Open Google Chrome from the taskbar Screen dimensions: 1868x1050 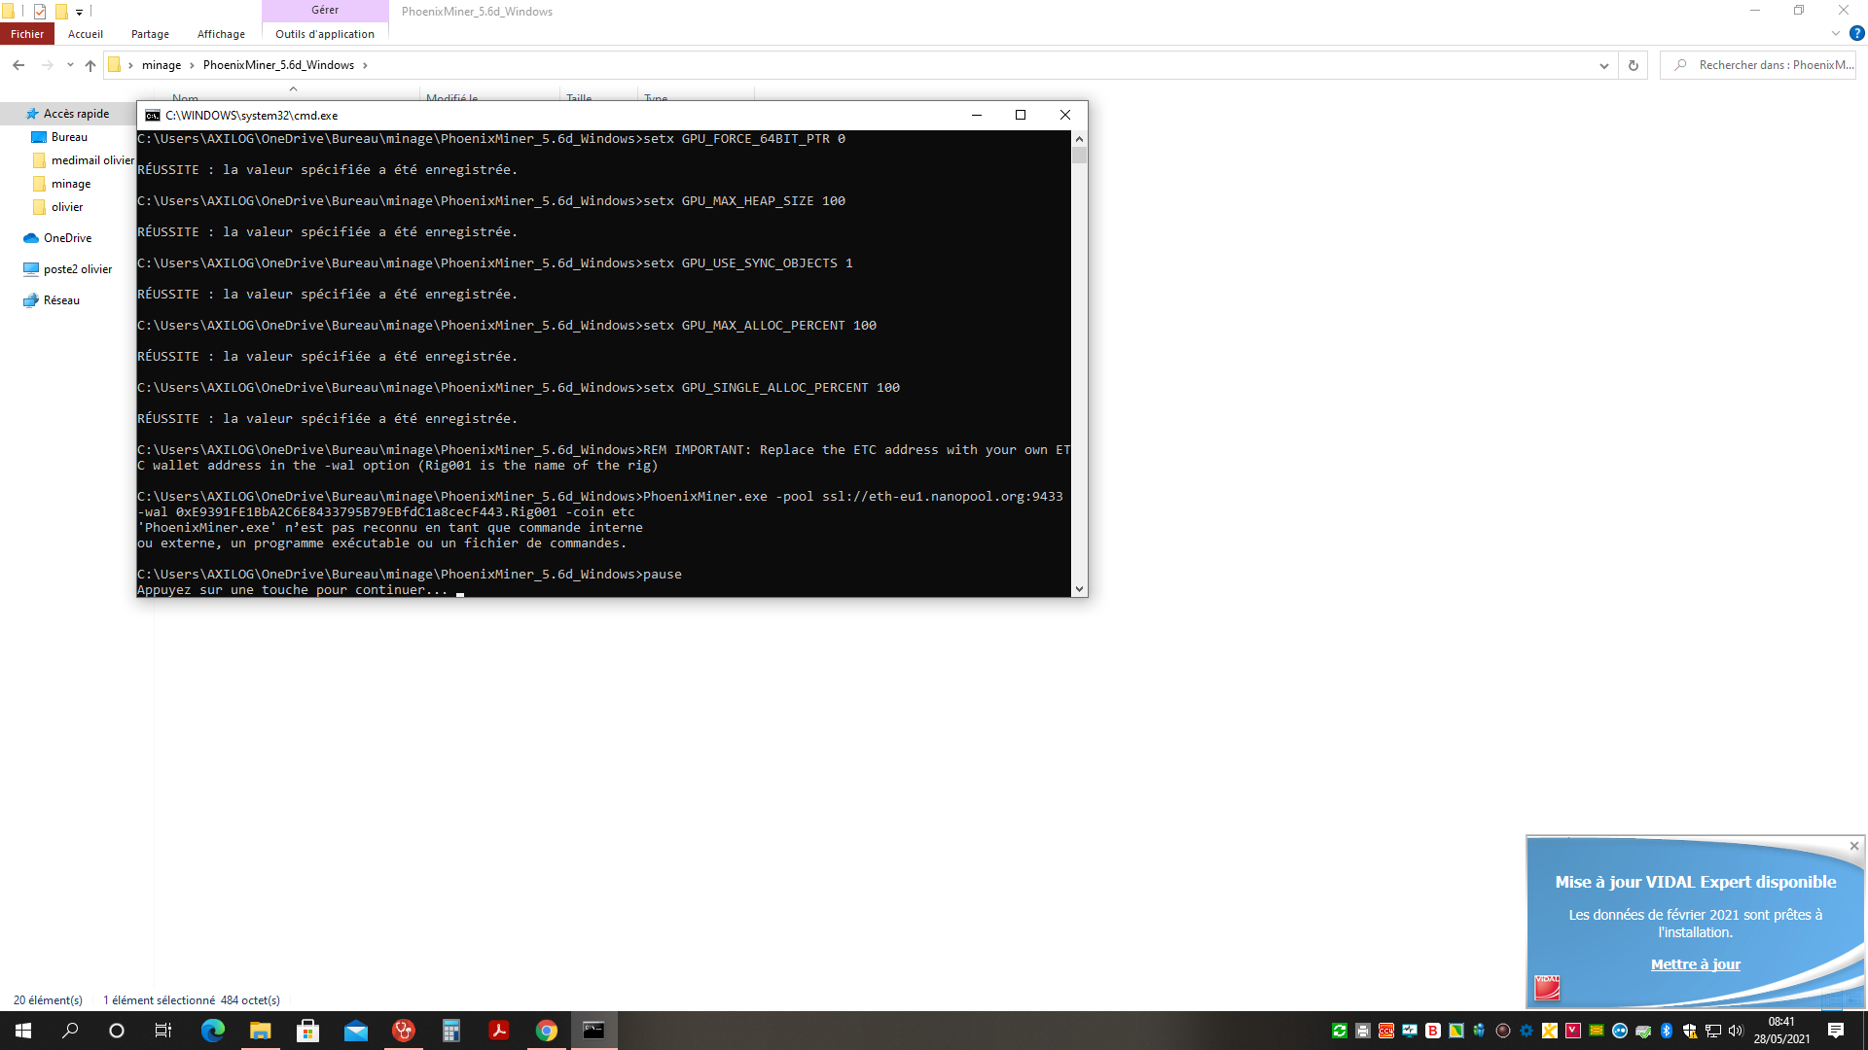click(x=547, y=1031)
